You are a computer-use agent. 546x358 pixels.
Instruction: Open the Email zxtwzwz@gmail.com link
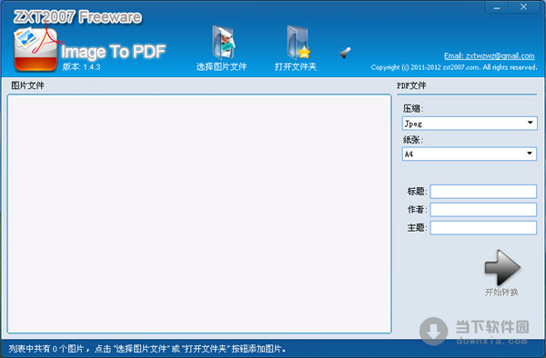coord(490,56)
